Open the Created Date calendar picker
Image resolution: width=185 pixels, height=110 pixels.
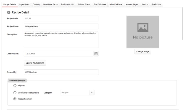click(96, 54)
